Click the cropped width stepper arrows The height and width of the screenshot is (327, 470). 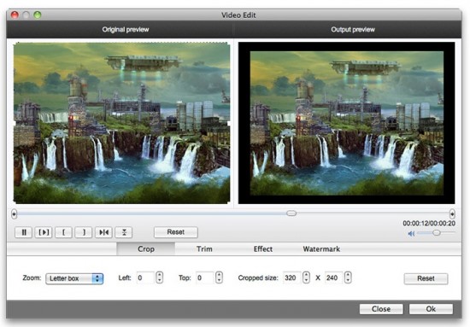pyautogui.click(x=306, y=277)
